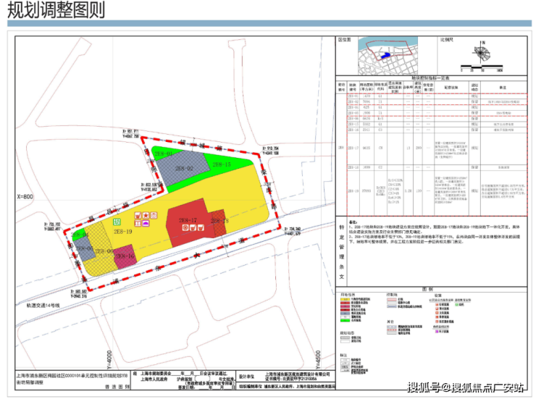Click the green facility icon in plot 2E8-19
Viewport: 536px width, 399px height.
[117, 222]
